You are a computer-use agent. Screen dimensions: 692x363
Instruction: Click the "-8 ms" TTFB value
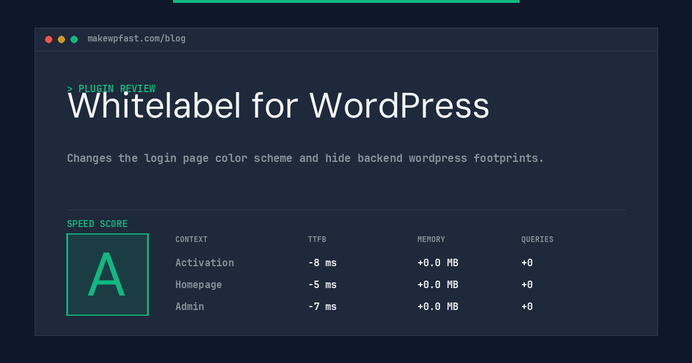click(x=322, y=263)
